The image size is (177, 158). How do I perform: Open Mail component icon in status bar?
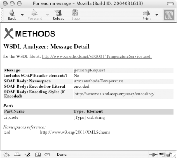(17, 155)
